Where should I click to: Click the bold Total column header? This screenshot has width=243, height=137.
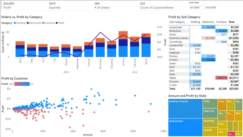pos(231,22)
